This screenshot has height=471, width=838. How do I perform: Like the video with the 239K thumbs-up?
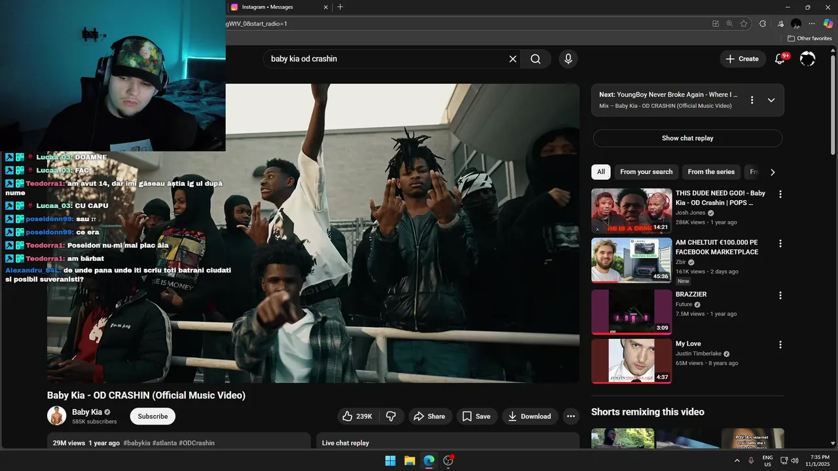pyautogui.click(x=357, y=416)
